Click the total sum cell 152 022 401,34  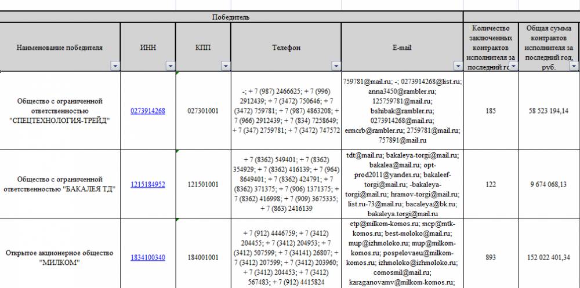click(x=548, y=257)
